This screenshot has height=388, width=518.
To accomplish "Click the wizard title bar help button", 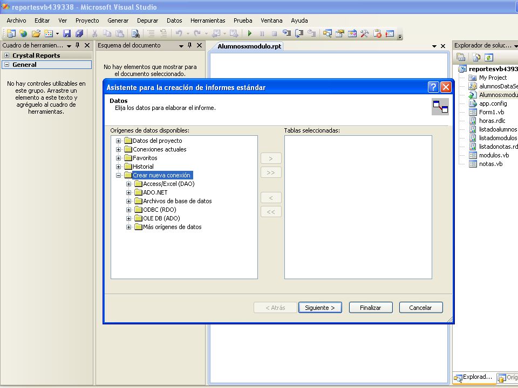I will click(433, 87).
